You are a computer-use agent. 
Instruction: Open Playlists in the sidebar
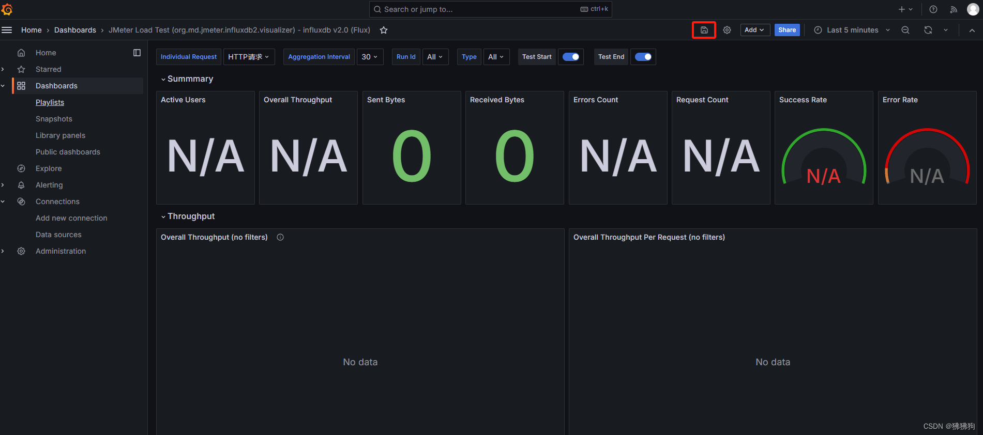pos(50,102)
